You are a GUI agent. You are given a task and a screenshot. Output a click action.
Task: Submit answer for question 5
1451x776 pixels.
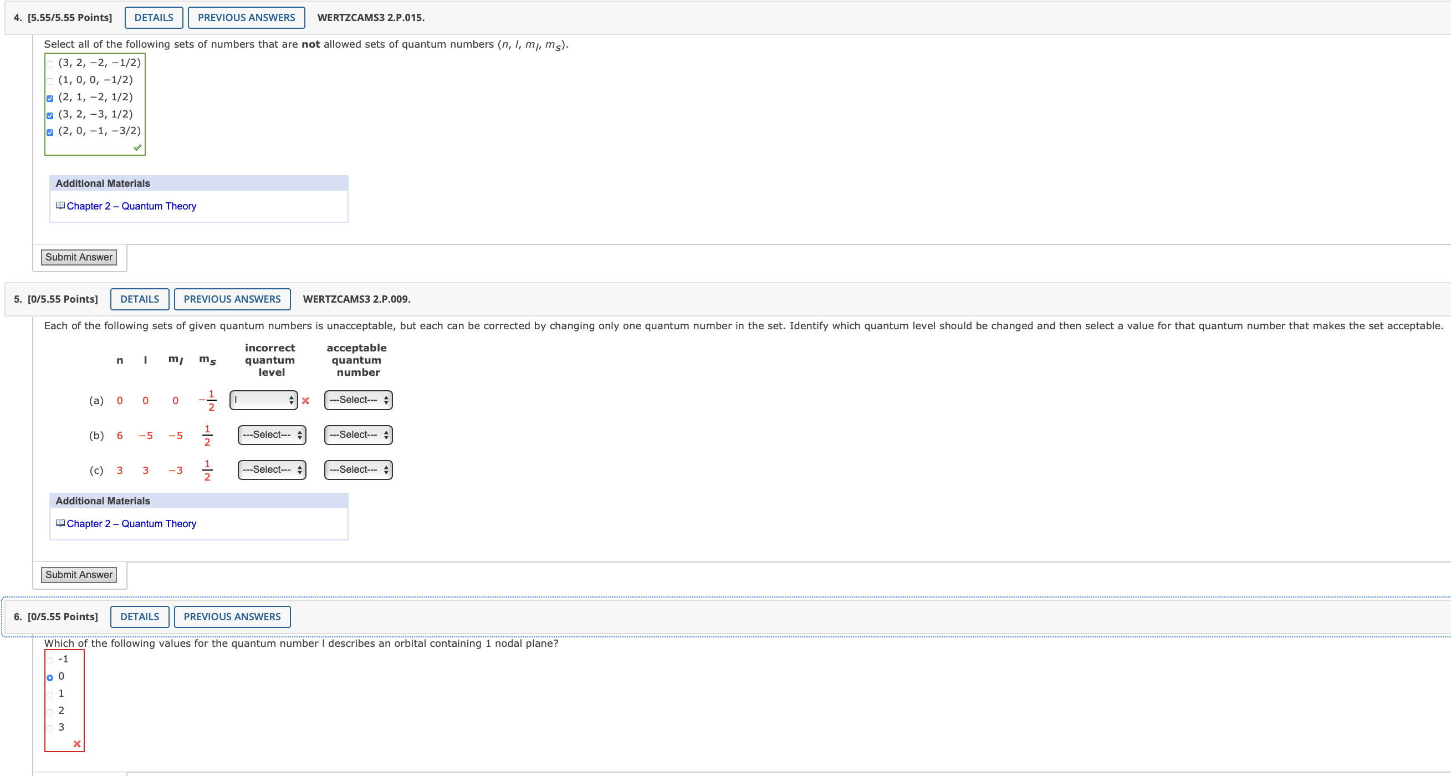(79, 574)
